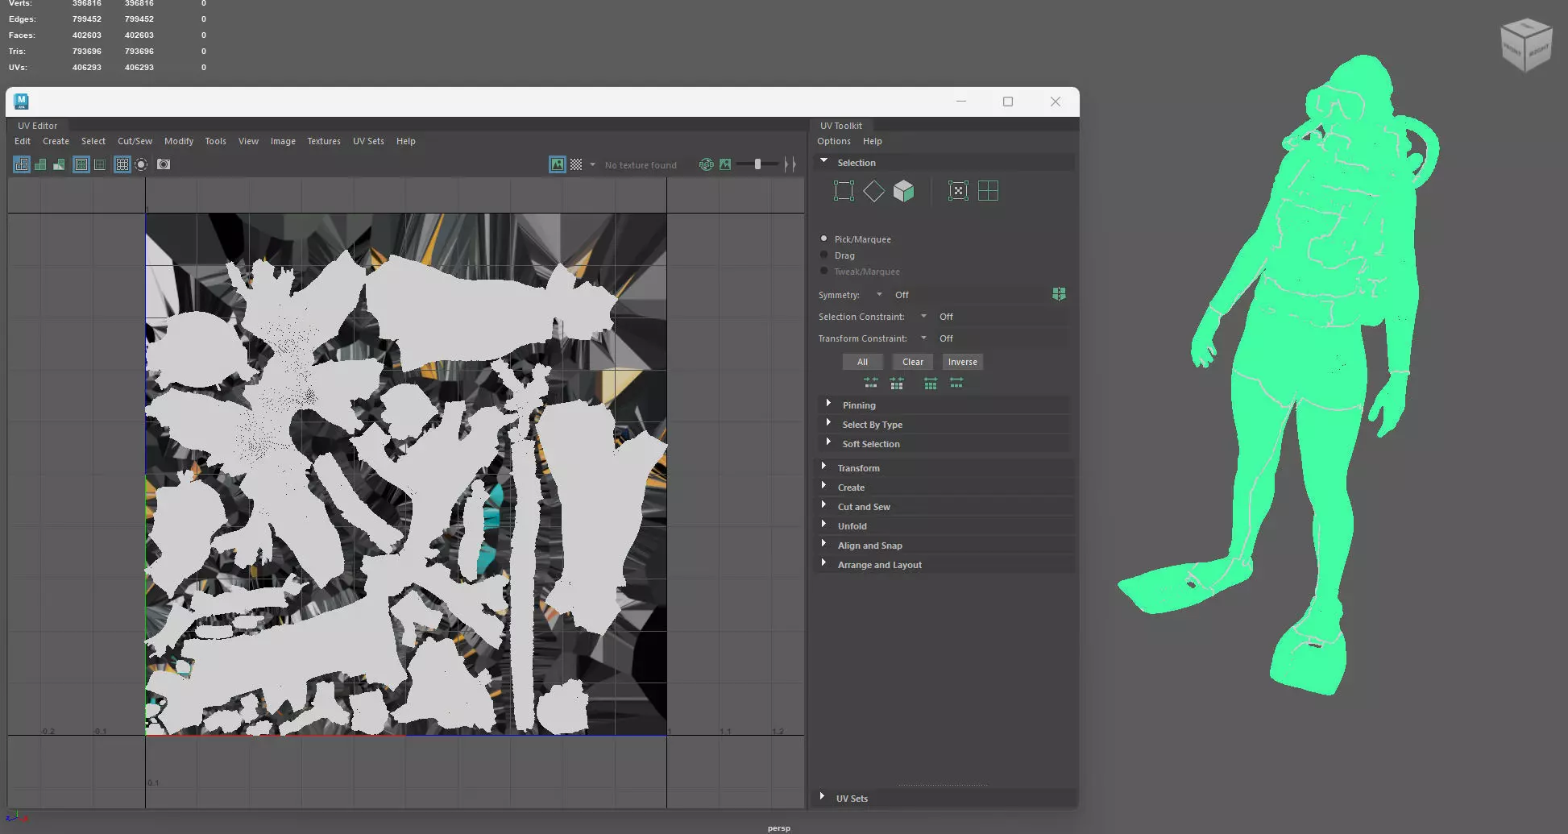This screenshot has height=834, width=1568.
Task: Adjust the image dimming slider
Action: [x=757, y=164]
